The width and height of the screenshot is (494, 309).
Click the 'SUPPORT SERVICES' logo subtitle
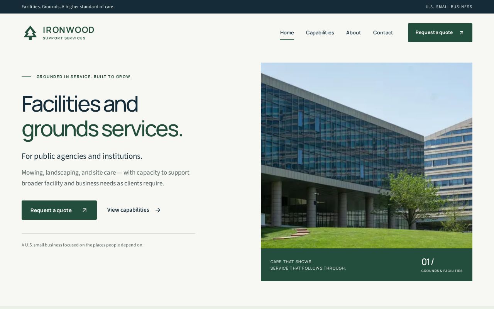point(64,38)
